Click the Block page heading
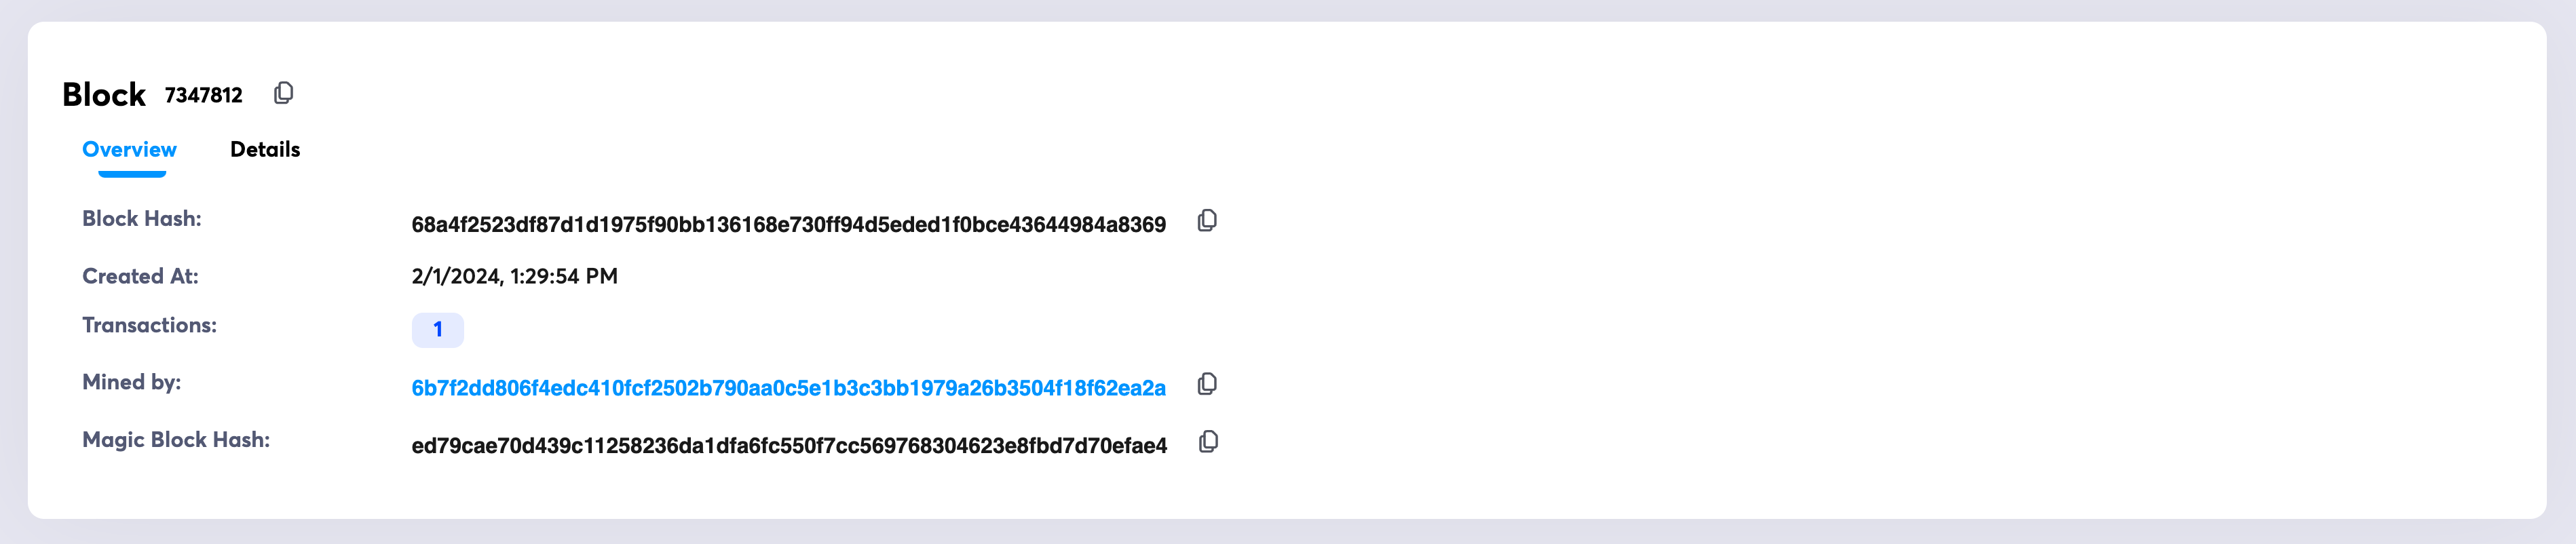Viewport: 2576px width, 544px height. pyautogui.click(x=104, y=95)
